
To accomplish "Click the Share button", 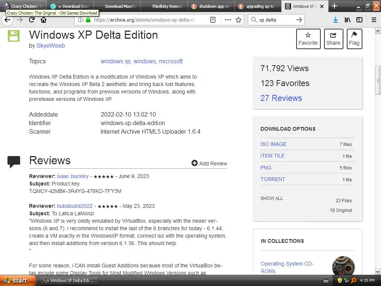I will click(333, 39).
